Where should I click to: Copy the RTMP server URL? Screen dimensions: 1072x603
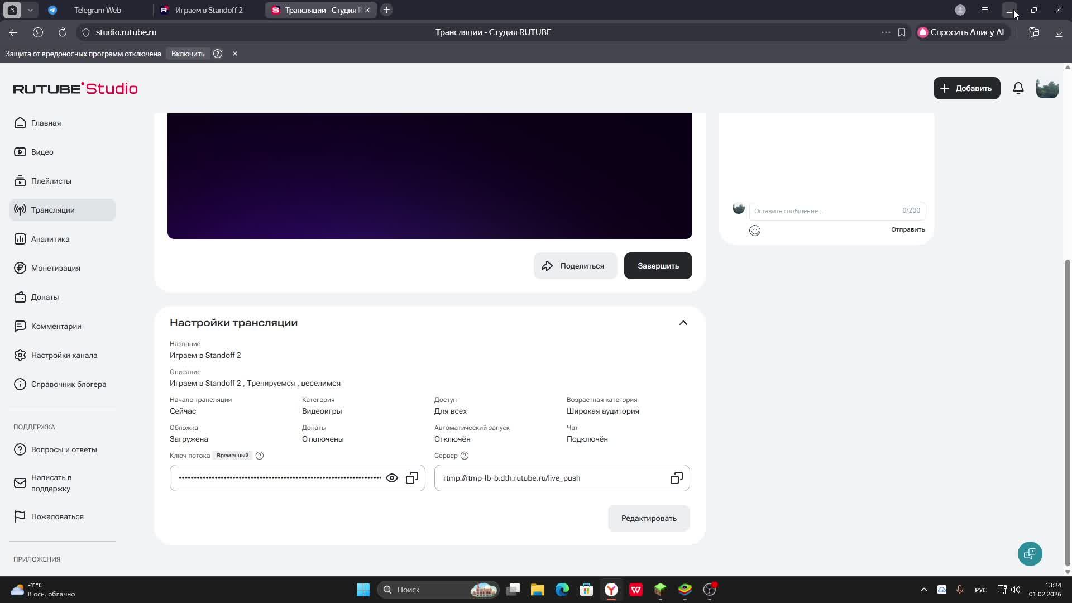click(x=676, y=478)
